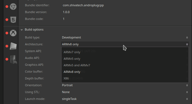Click the Orientation label
The width and height of the screenshot is (192, 104).
pos(33,85)
